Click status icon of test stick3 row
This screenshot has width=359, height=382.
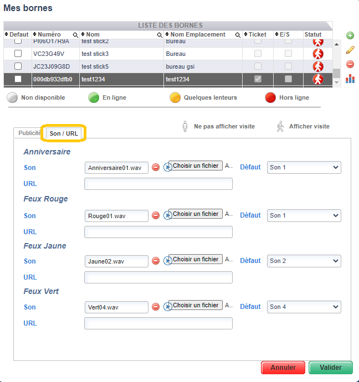tap(317, 54)
